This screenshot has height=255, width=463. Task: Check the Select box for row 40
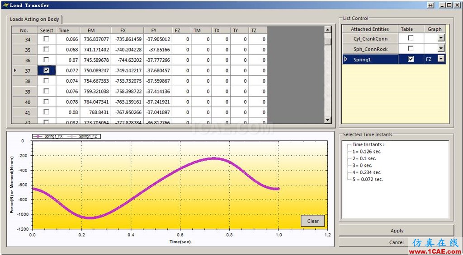(47, 102)
